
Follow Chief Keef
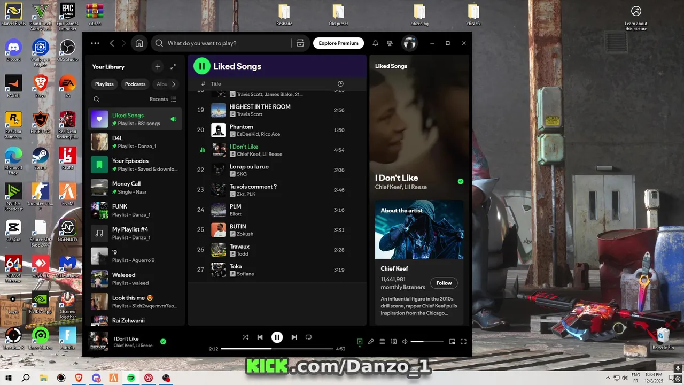coord(444,283)
